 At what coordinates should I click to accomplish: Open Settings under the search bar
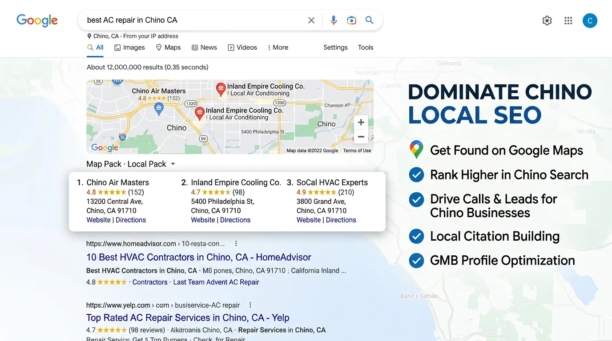click(x=335, y=48)
